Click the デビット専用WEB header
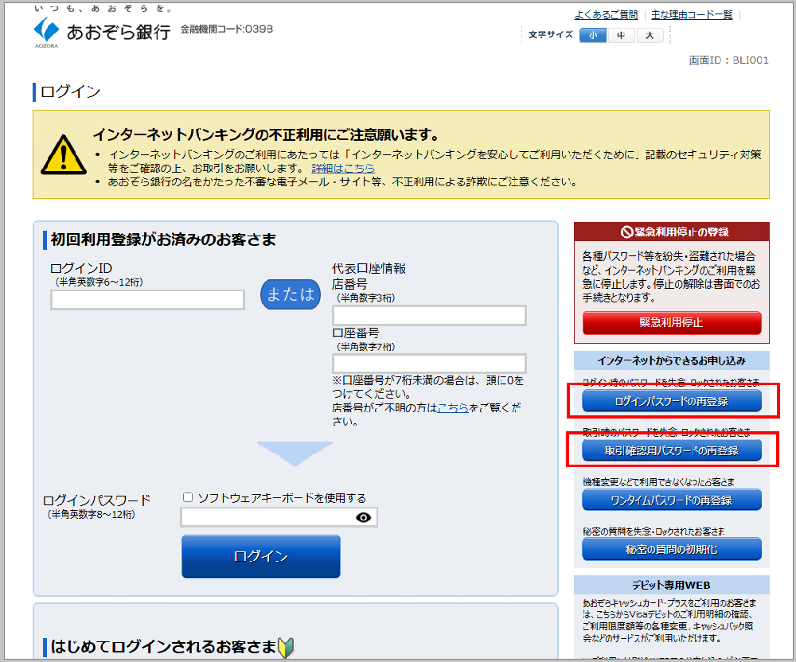Screen dimensions: 796x662 click(671, 585)
